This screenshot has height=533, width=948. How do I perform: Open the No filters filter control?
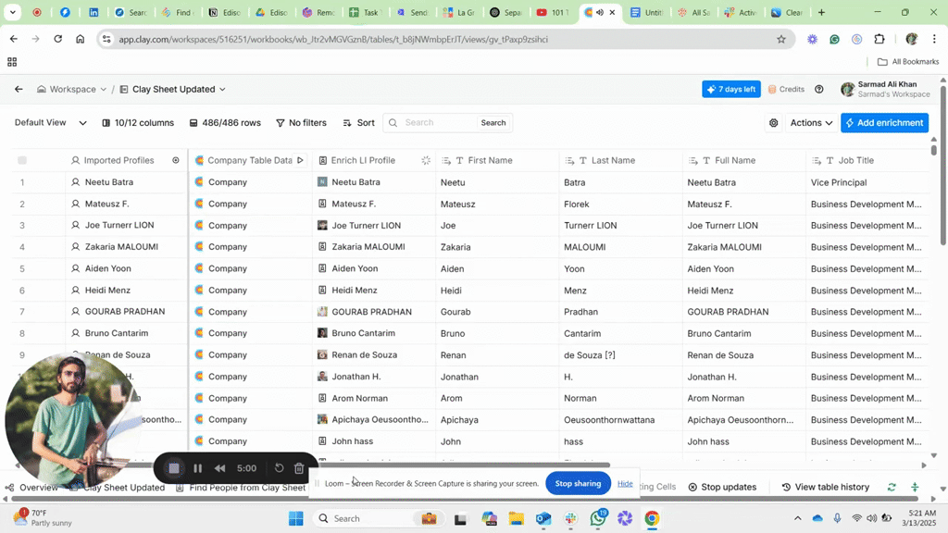(x=301, y=123)
